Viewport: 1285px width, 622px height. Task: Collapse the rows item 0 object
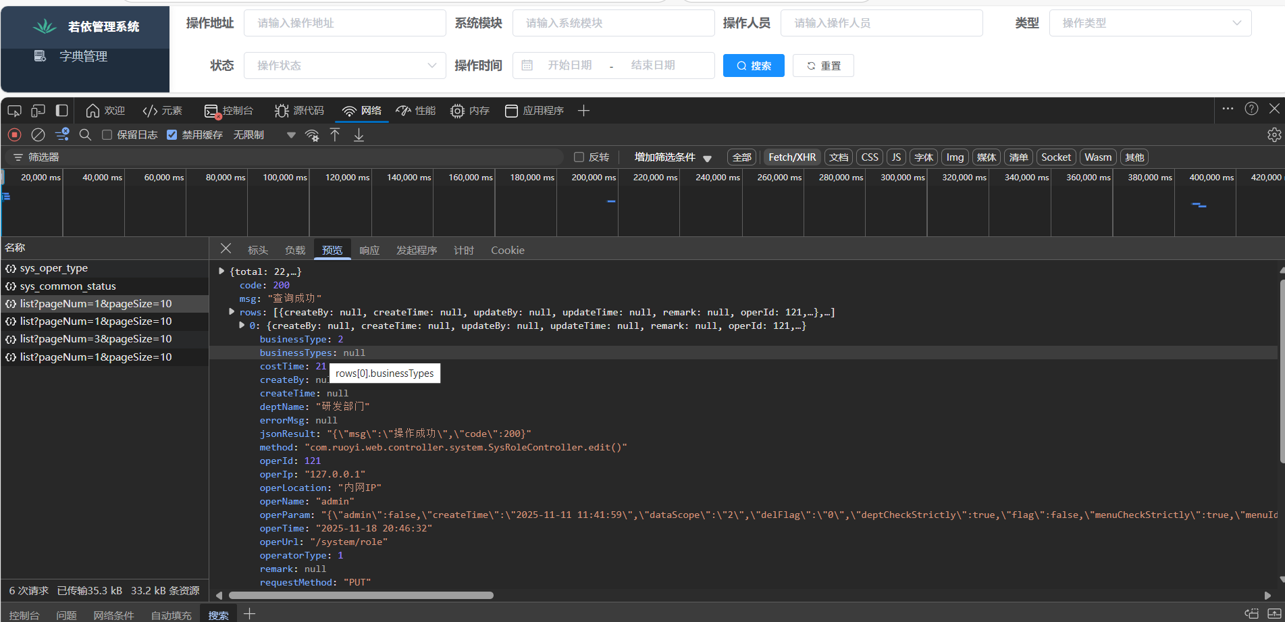[x=242, y=325]
